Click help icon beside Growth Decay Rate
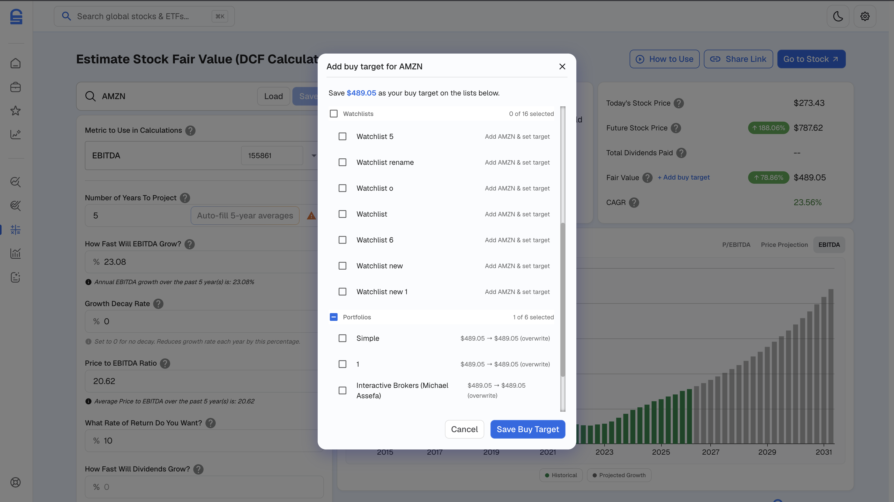The image size is (894, 502). (158, 304)
